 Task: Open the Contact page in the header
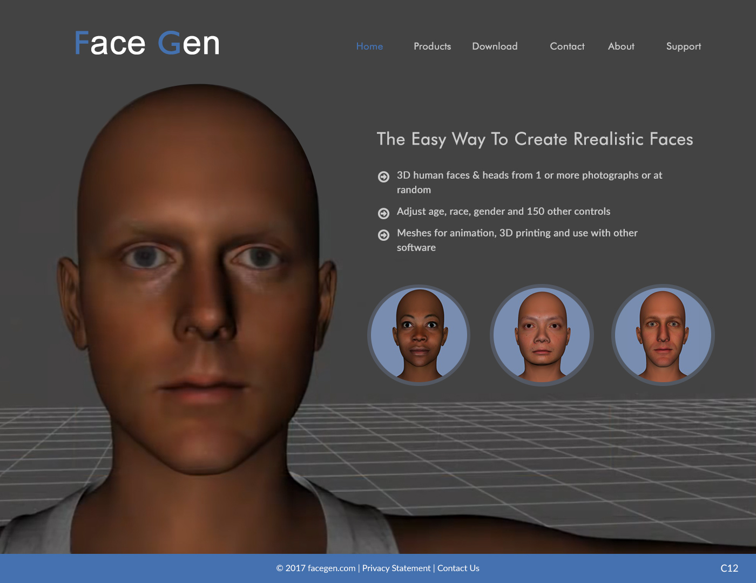point(567,46)
